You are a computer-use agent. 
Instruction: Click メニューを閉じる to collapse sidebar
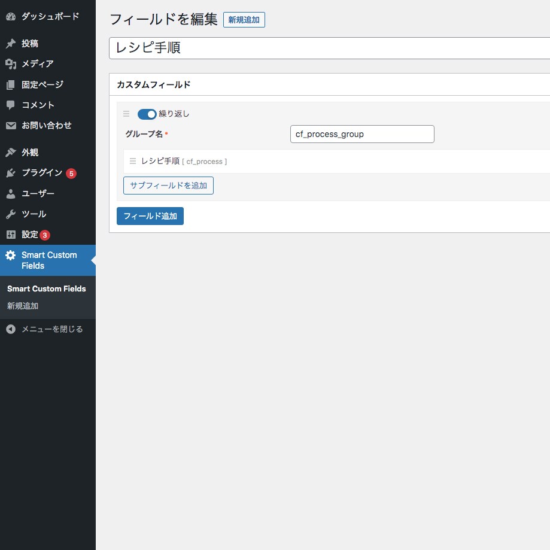click(x=48, y=329)
